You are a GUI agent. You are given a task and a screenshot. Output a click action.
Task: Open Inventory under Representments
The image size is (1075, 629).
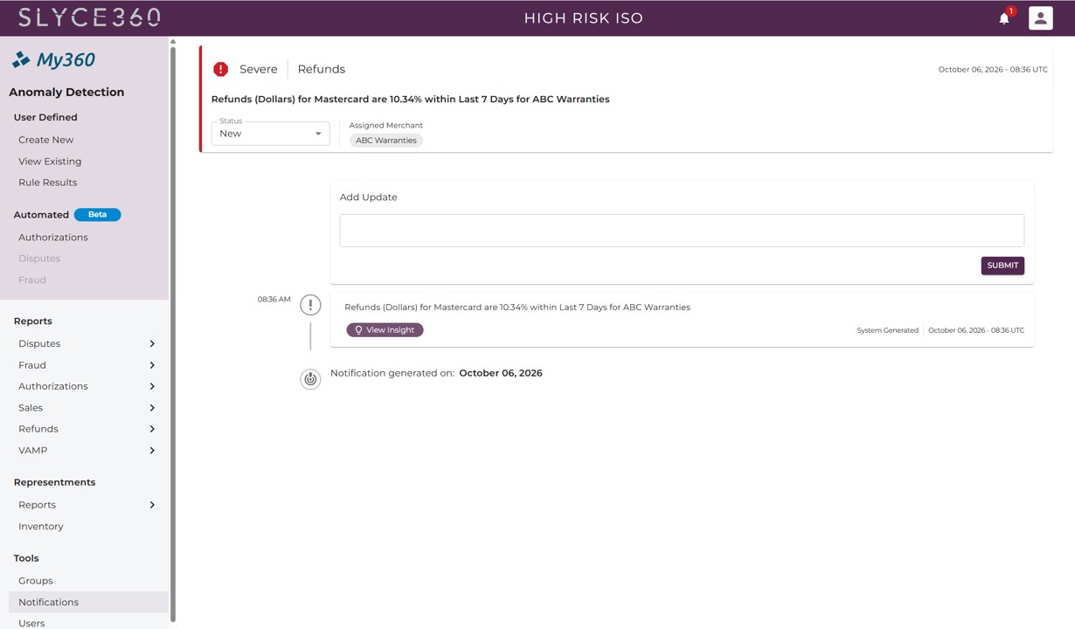[x=40, y=527]
